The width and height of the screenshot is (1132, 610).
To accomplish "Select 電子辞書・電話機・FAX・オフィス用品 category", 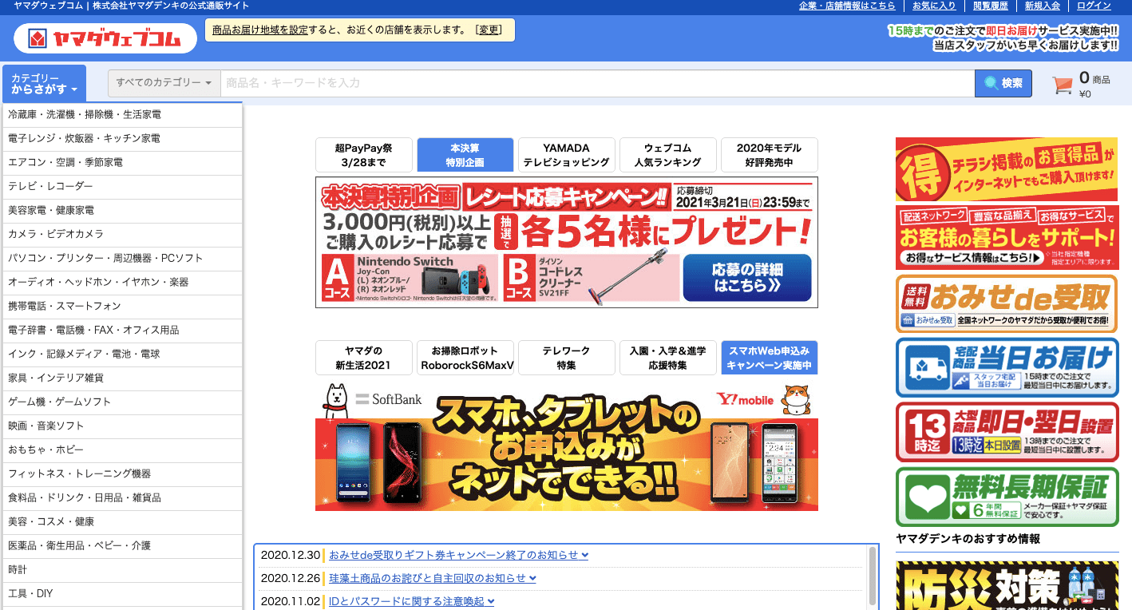I will point(123,331).
